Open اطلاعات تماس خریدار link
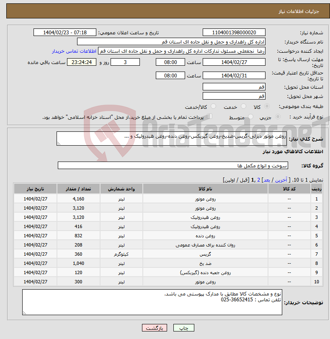The height and width of the screenshot is (339, 330). pyautogui.click(x=74, y=51)
